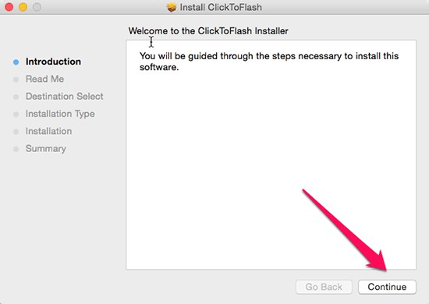Click the bullet beside Destination Select
Viewport: 429px width, 304px height.
[16, 97]
